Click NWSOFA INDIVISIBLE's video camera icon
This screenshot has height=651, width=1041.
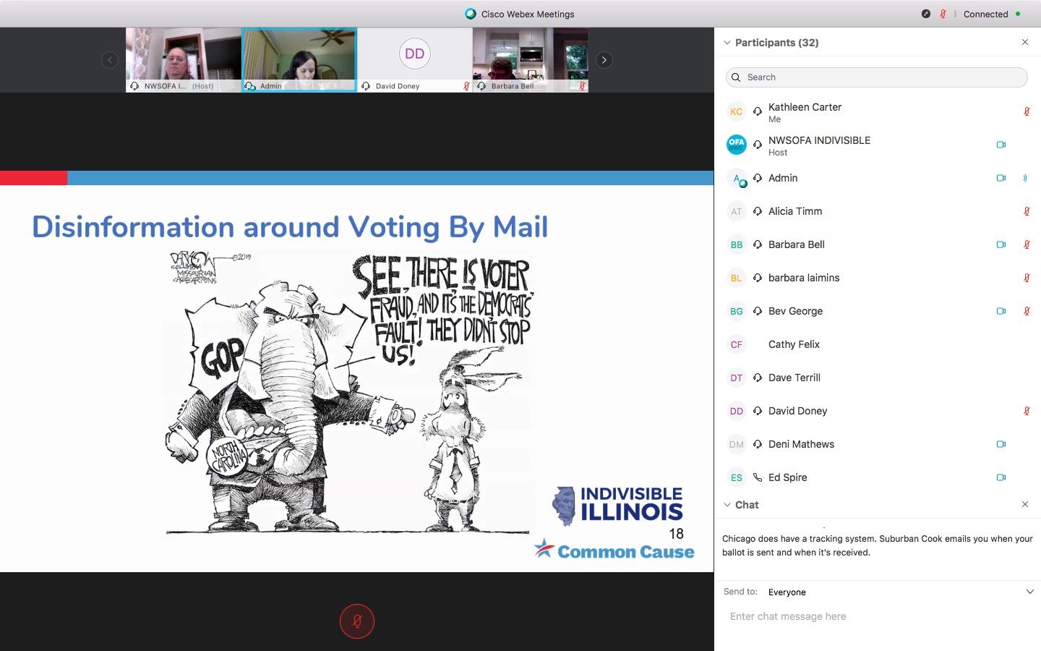(1001, 145)
